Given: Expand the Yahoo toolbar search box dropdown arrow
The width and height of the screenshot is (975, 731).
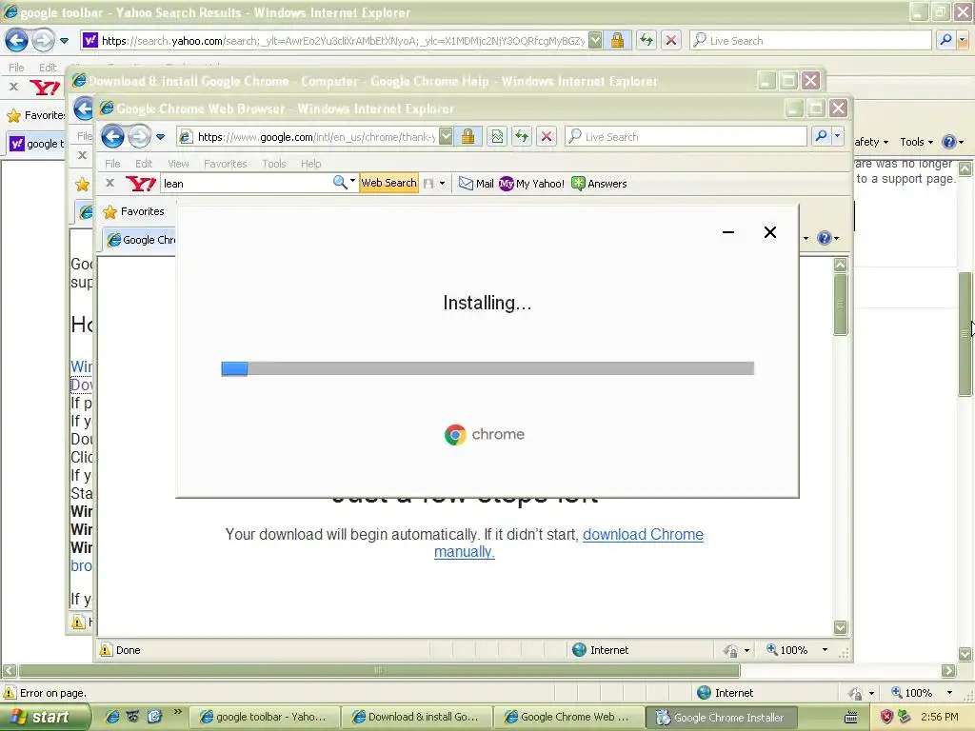Looking at the screenshot, I should coord(352,181).
